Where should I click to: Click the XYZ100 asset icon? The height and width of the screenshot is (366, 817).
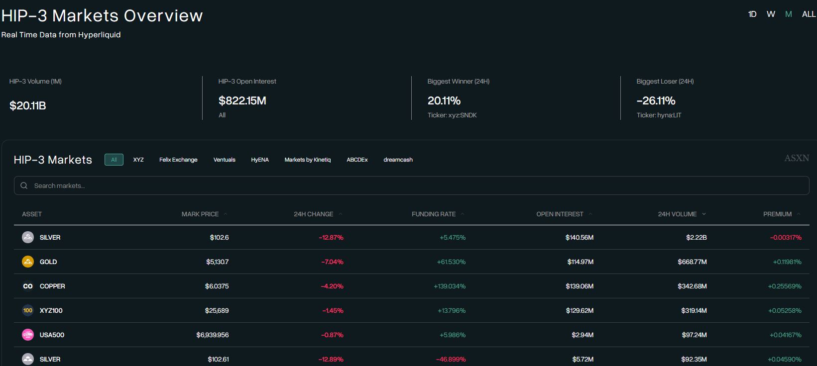[x=28, y=310]
